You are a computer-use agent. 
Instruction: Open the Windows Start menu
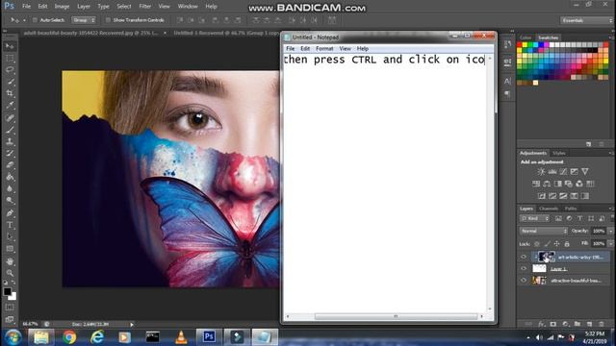tap(13, 337)
